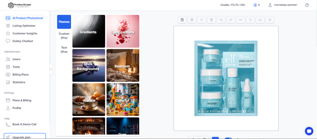Choose the Shoe Backgrounds theme
Screen dimensions: 317x139
89,65
